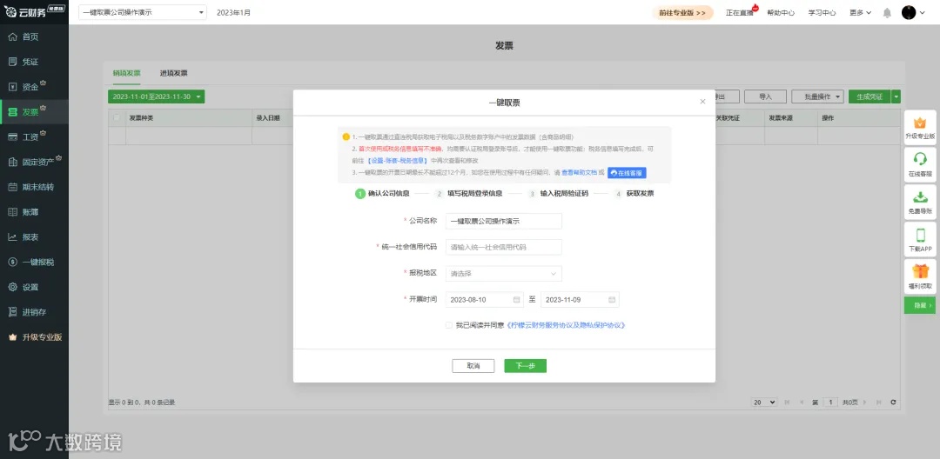Click the 免费导账 download card
Viewport: 940px width, 459px height.
920,202
